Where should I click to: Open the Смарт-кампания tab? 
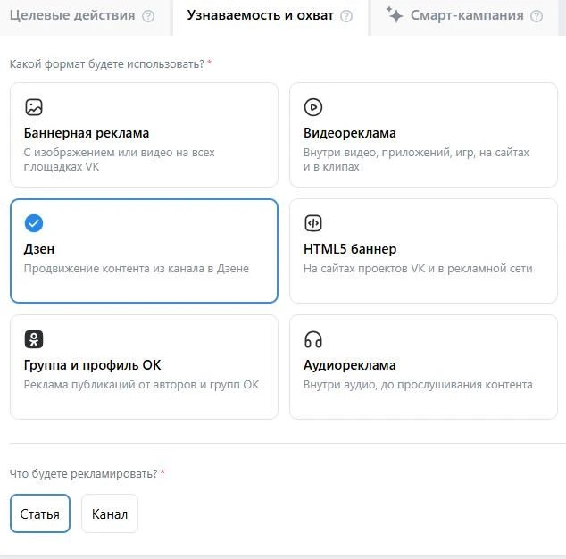(464, 16)
